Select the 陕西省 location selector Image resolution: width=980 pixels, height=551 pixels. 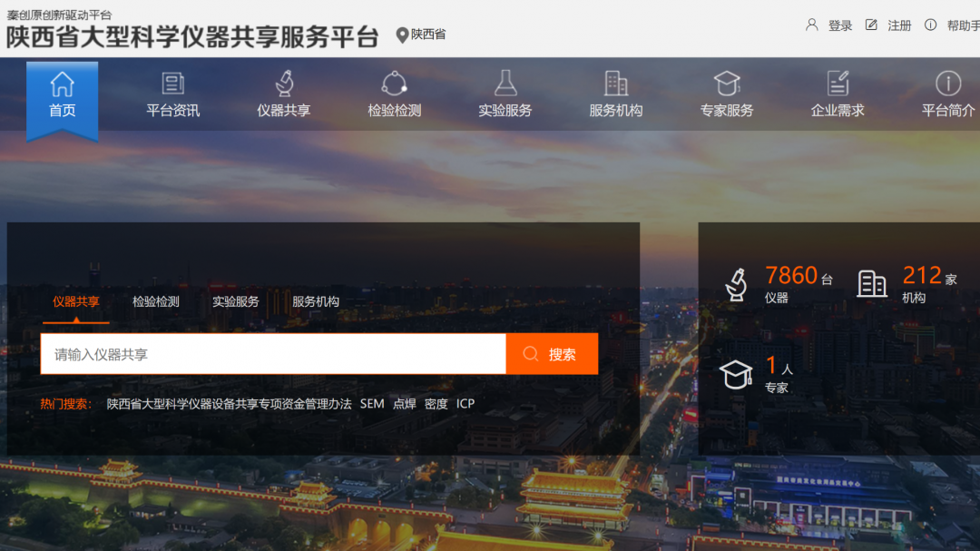(421, 34)
